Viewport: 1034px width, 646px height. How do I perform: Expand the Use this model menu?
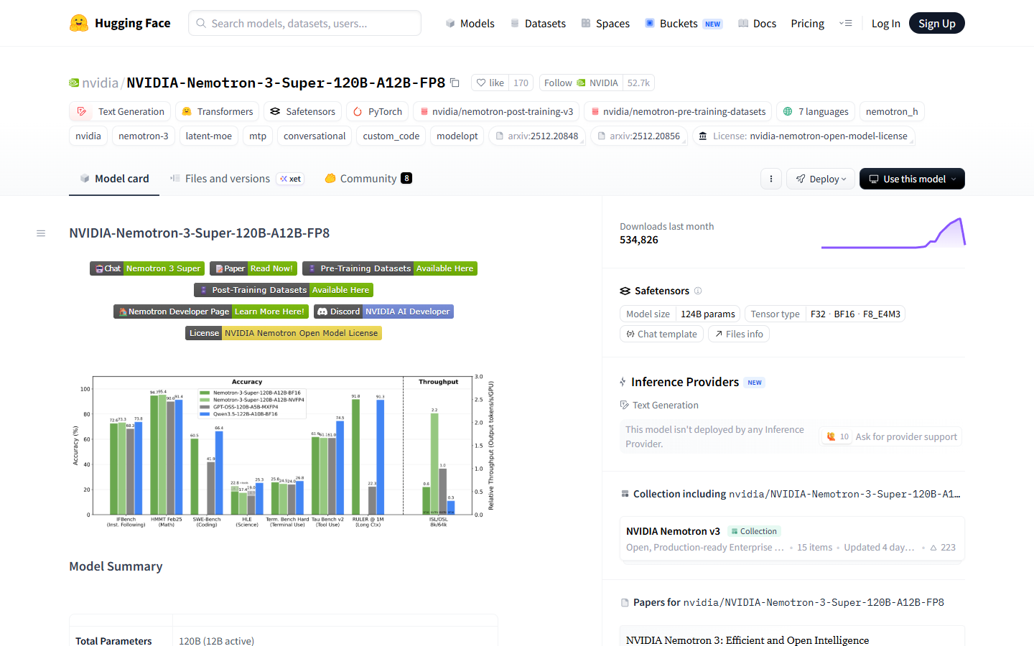(911, 179)
